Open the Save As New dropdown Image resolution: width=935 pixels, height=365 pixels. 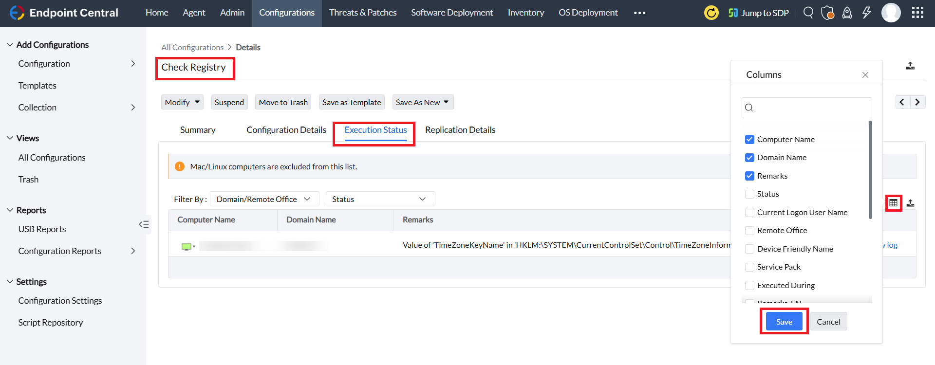[423, 102]
